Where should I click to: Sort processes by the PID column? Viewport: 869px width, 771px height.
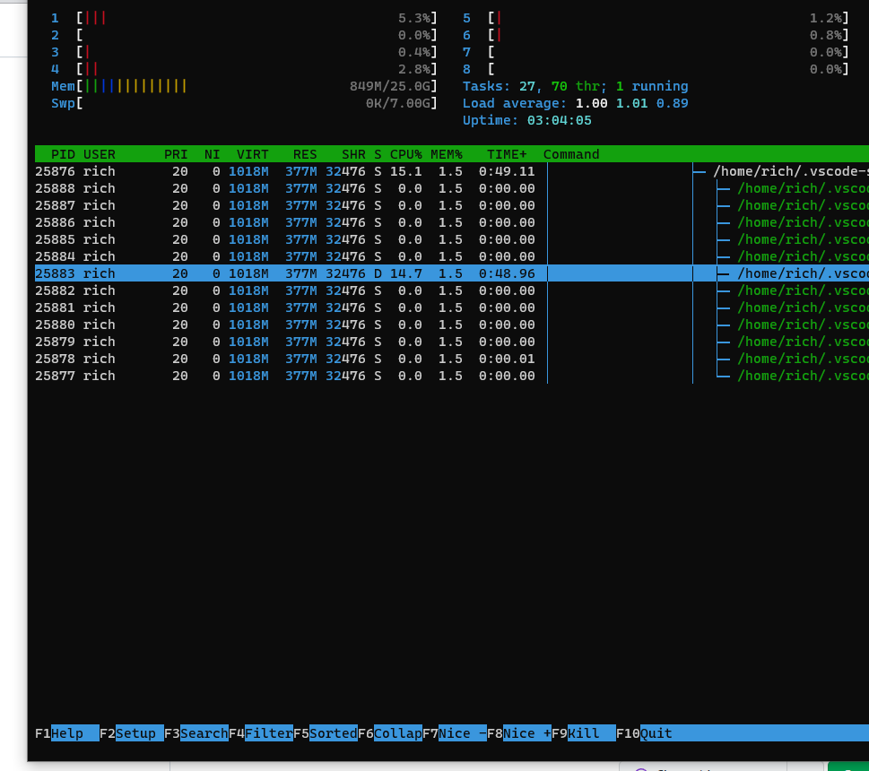(x=61, y=153)
